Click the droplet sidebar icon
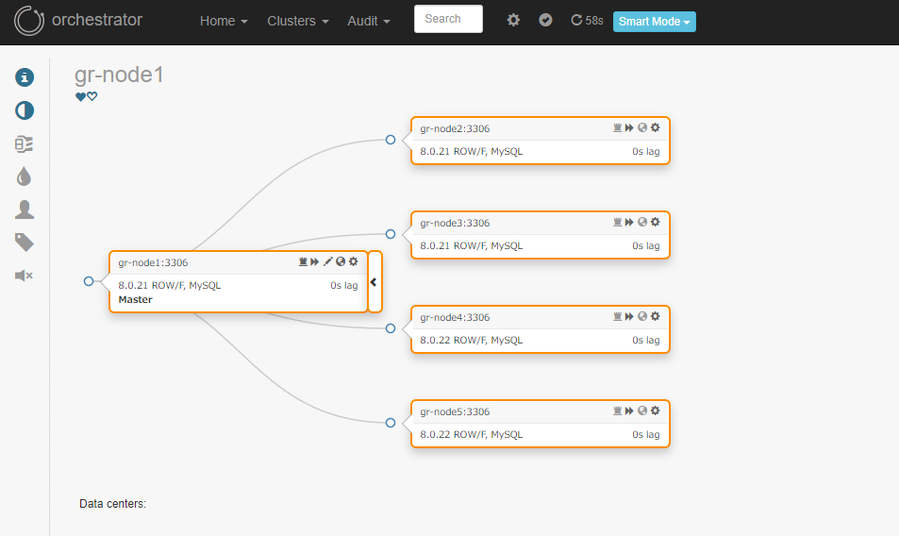Viewport: 899px width, 536px height. pos(25,176)
